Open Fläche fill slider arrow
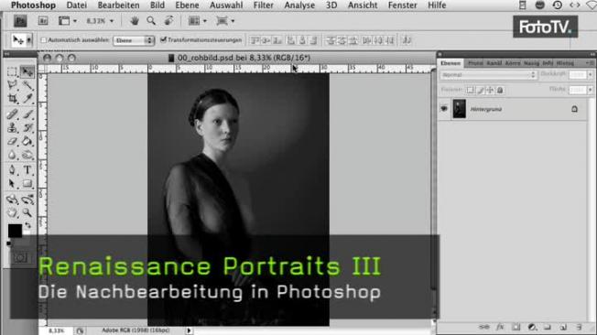597x335 pixels. pyautogui.click(x=591, y=90)
